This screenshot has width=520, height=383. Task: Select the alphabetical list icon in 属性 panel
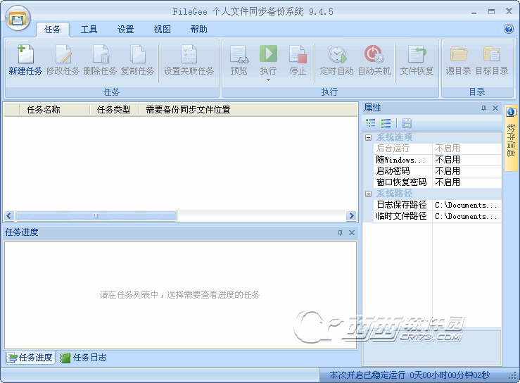point(386,123)
